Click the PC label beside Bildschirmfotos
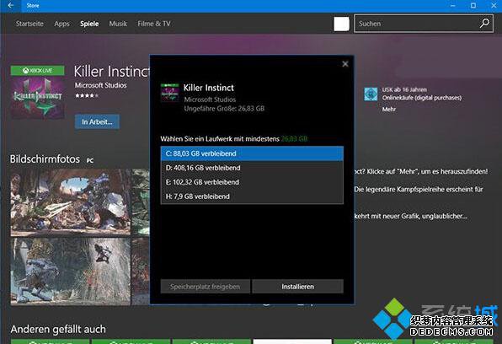The image size is (502, 344). point(90,160)
